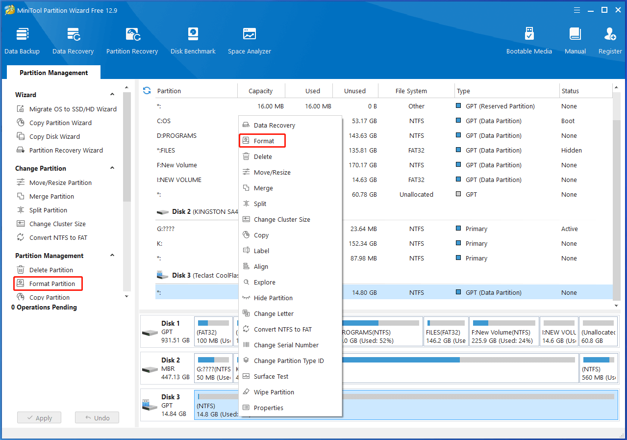Open the Partition Recovery feature
This screenshot has height=440, width=627.
click(x=132, y=39)
